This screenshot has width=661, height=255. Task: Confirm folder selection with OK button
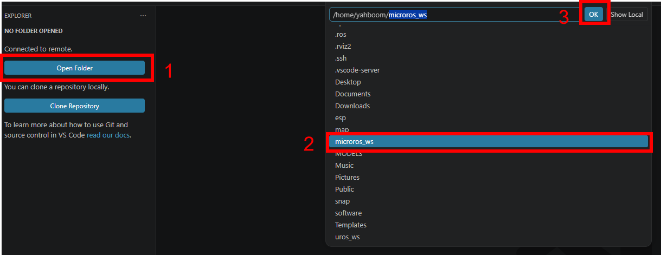(x=594, y=15)
